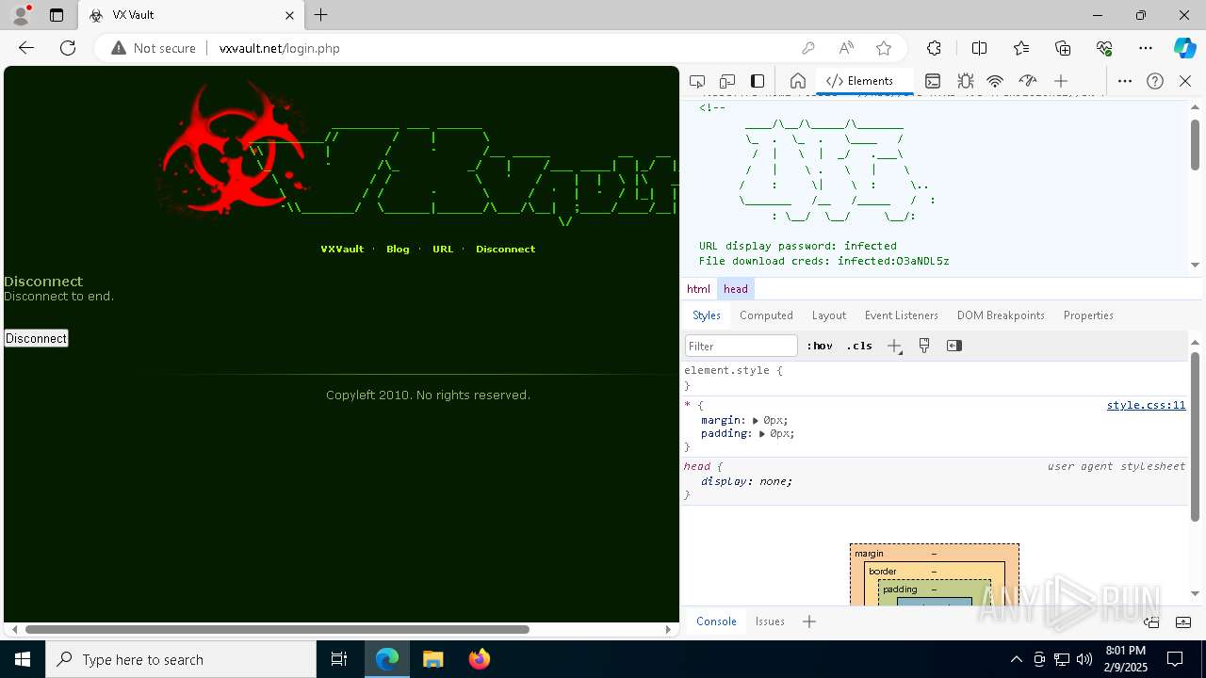The image size is (1206, 678).
Task: Open Edge Settings and more menu
Action: point(1146,48)
